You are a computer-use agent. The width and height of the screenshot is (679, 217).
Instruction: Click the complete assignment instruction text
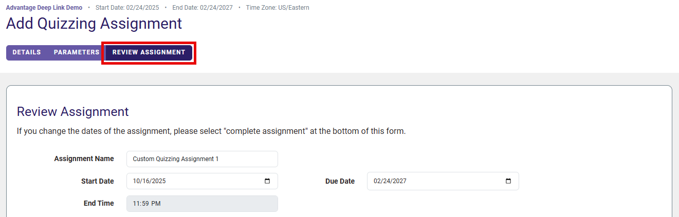[x=211, y=131]
